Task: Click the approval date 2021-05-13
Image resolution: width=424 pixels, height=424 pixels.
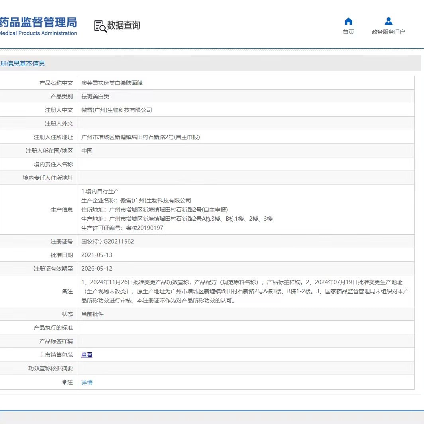Action: tap(97, 255)
